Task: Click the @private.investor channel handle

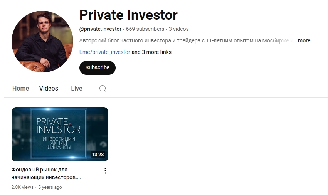Action: point(100,29)
